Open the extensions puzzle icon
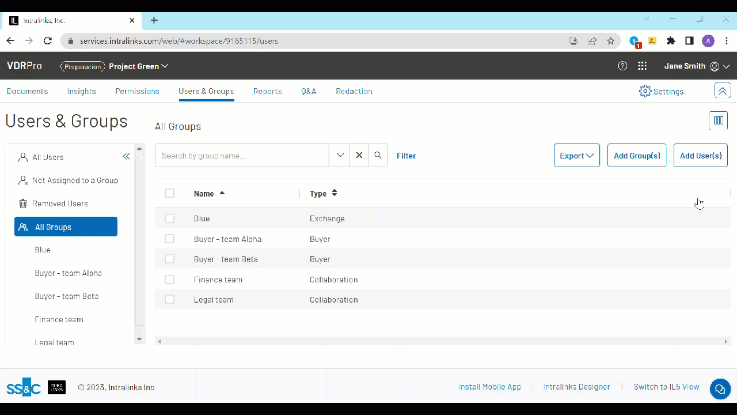 click(671, 41)
